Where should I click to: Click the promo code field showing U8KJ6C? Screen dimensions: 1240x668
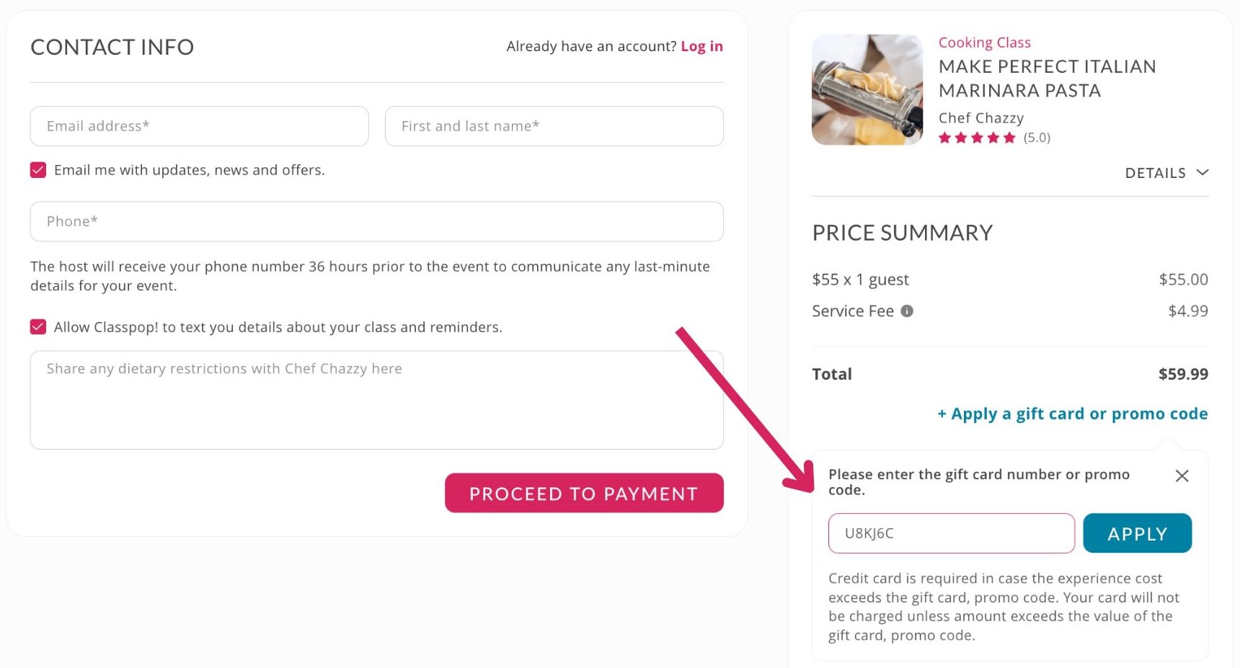950,533
